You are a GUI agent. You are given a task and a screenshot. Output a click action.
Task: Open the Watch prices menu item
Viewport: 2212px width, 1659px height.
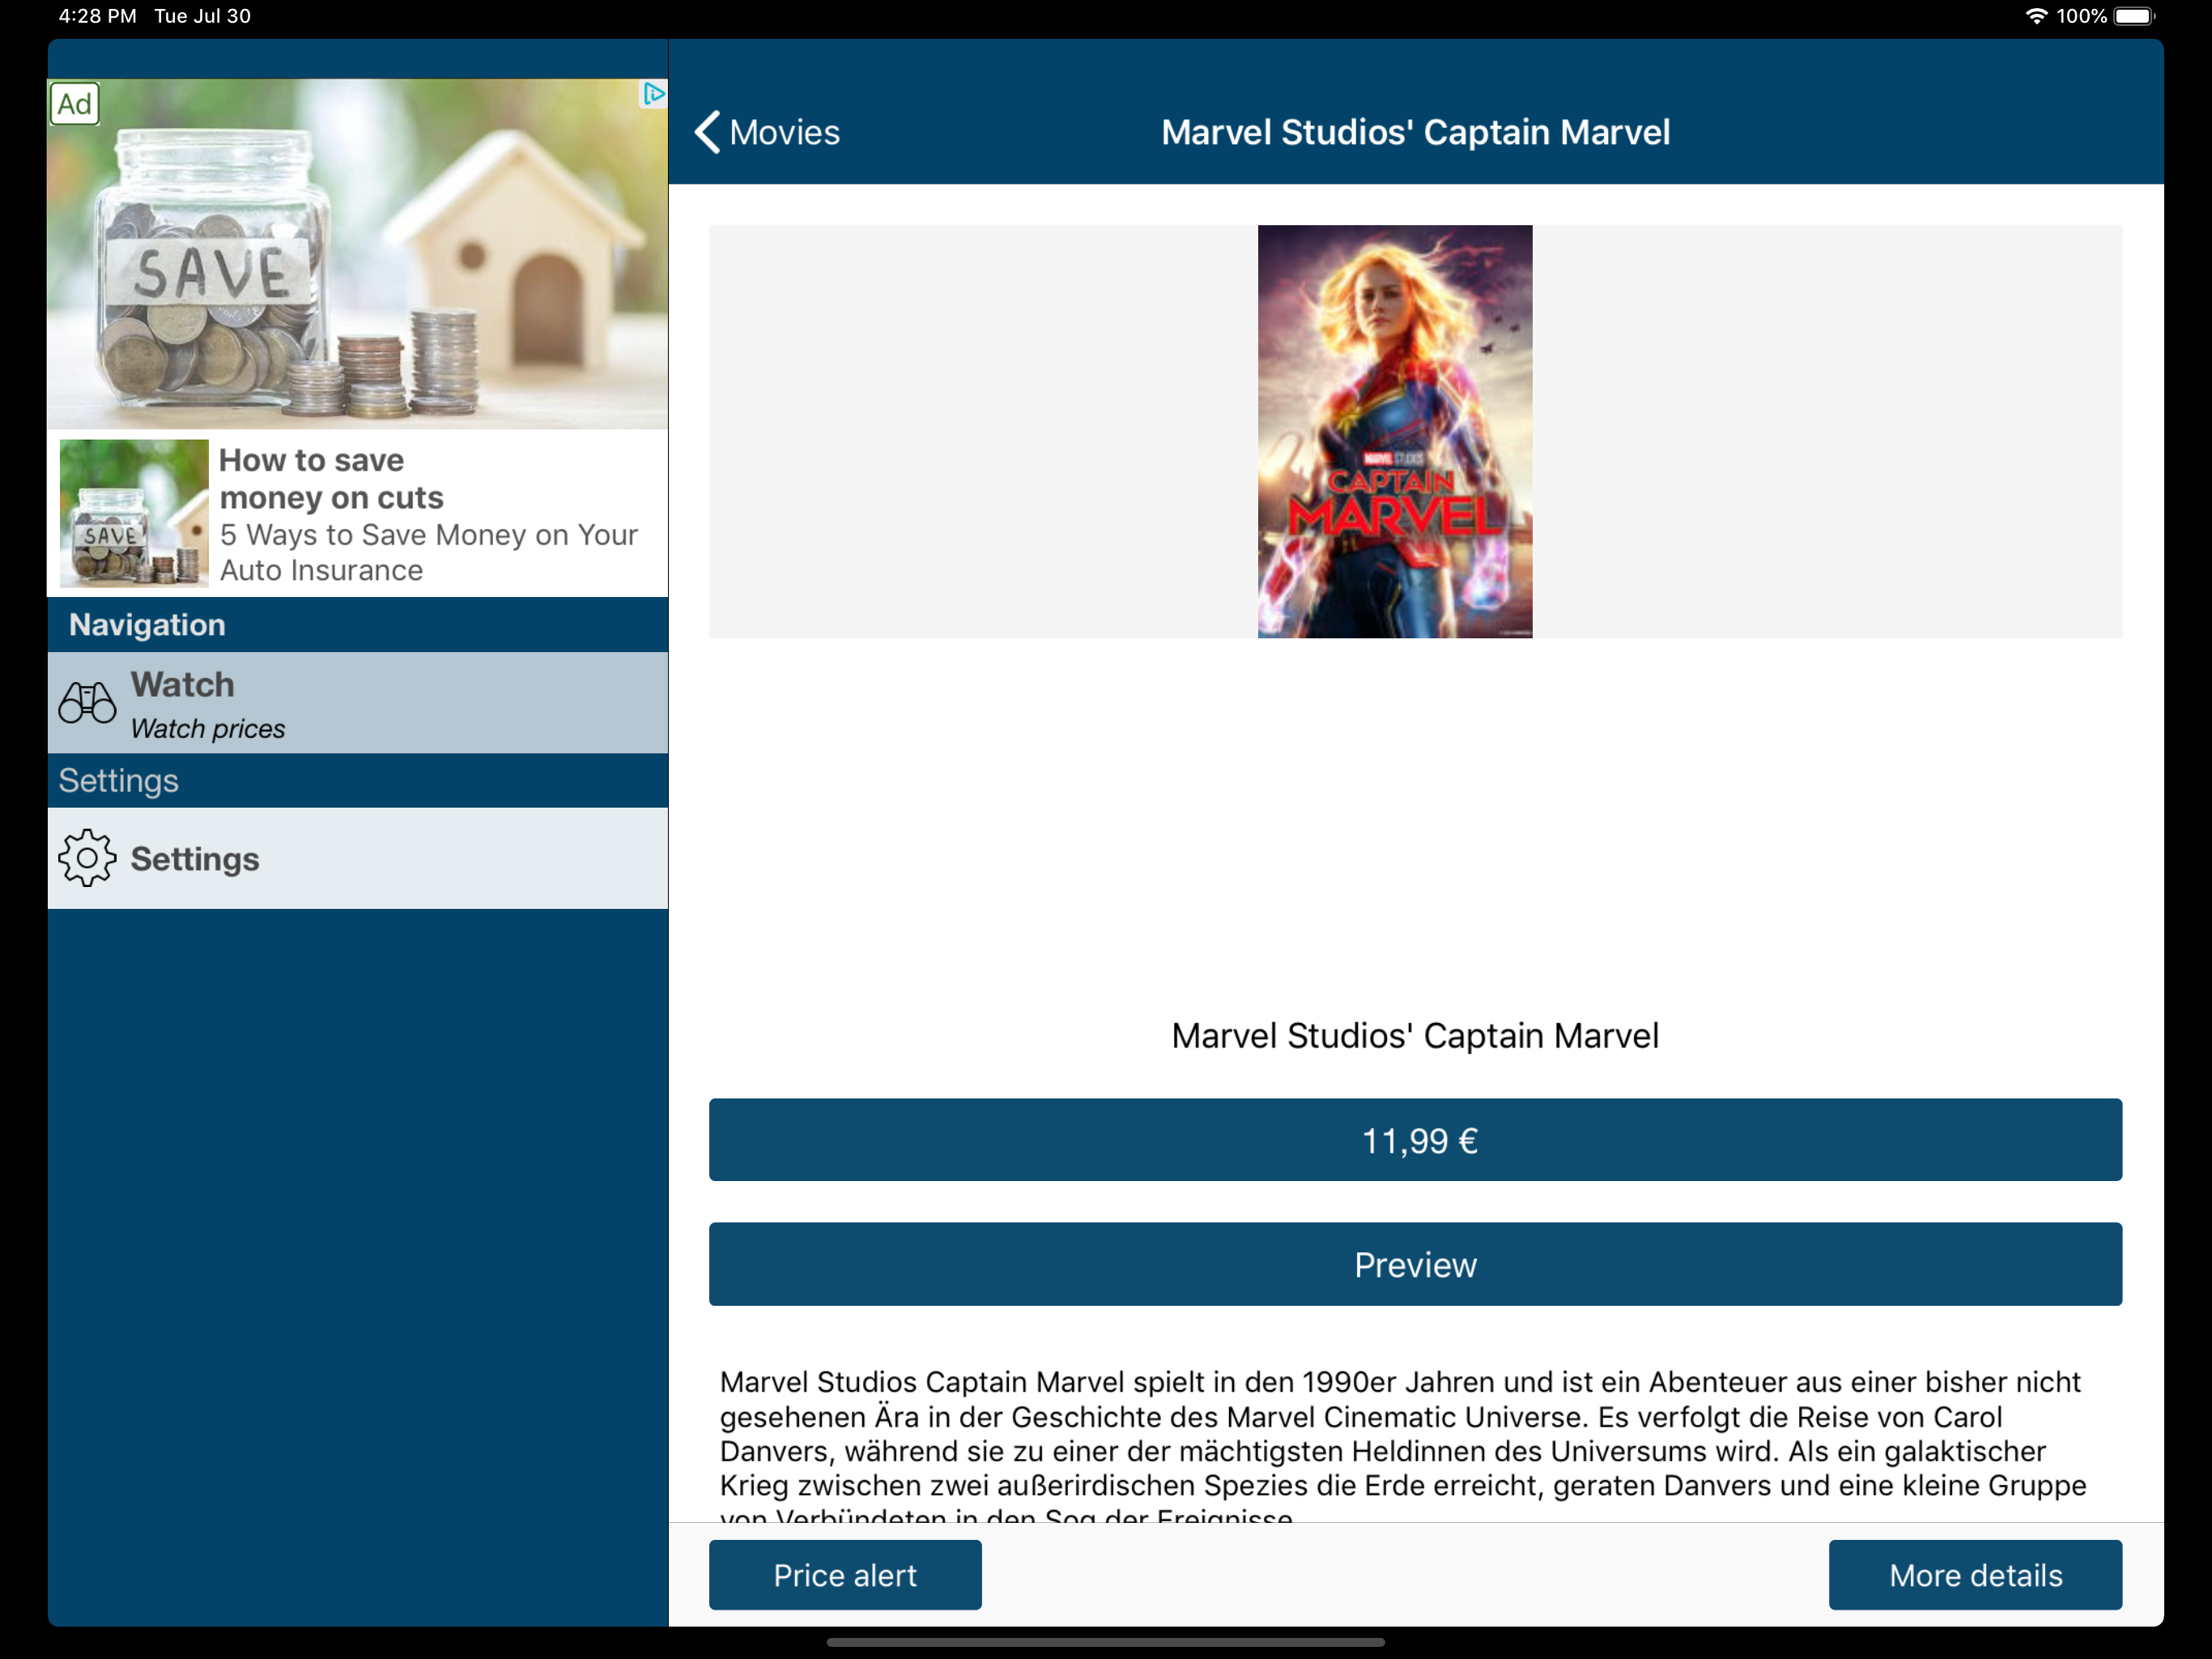[358, 703]
